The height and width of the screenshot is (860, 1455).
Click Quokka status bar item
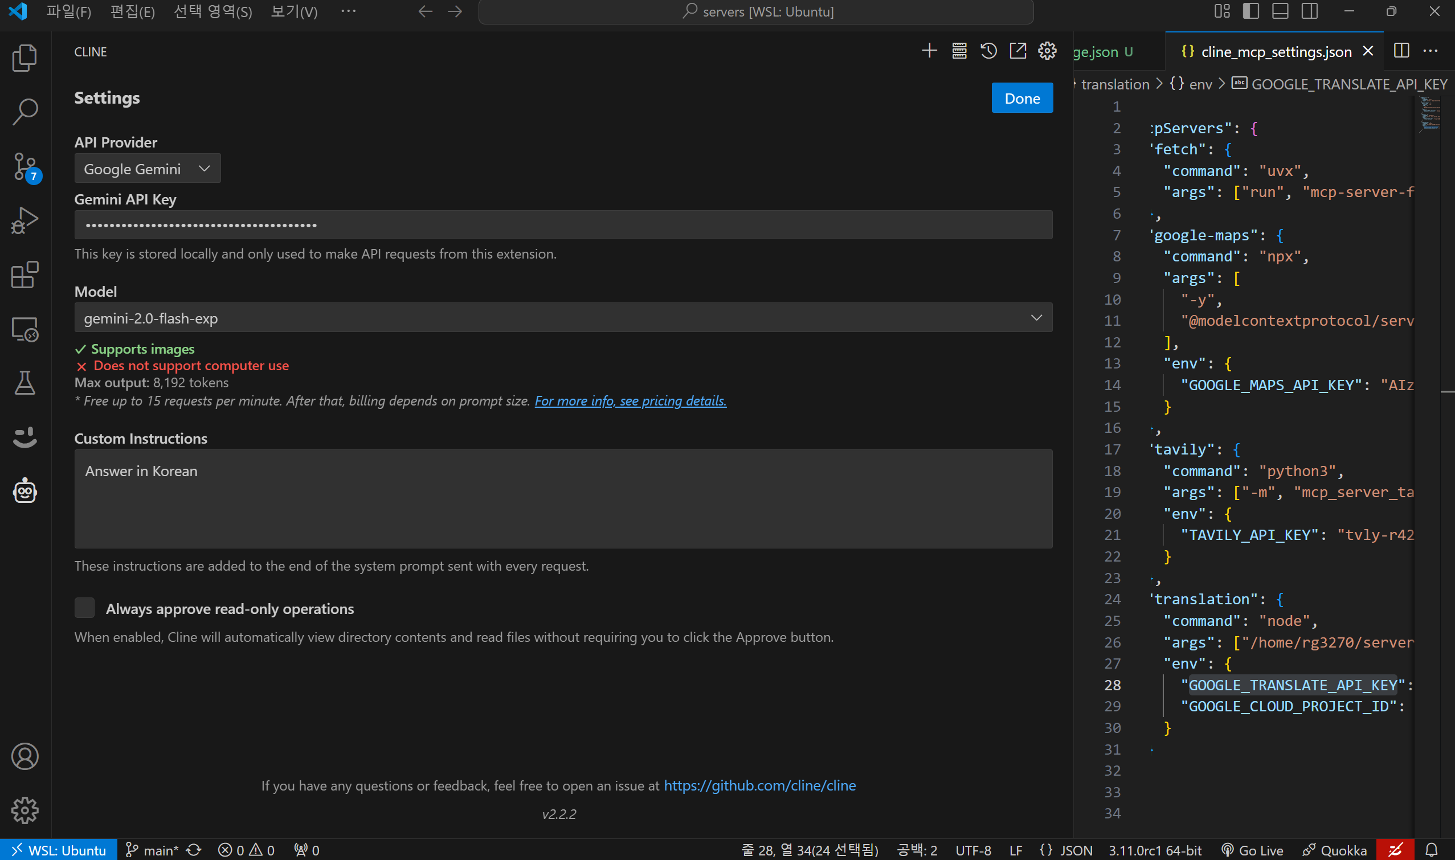click(x=1334, y=850)
